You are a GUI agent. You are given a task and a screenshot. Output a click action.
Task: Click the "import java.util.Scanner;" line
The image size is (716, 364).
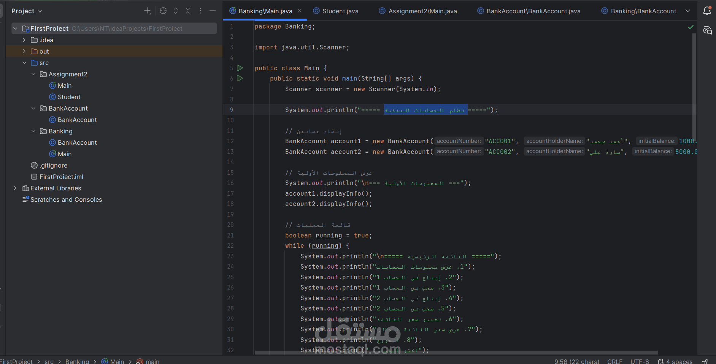tap(302, 47)
